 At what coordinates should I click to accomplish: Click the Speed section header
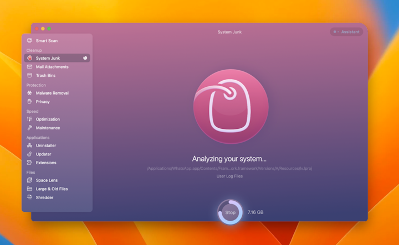tap(32, 111)
